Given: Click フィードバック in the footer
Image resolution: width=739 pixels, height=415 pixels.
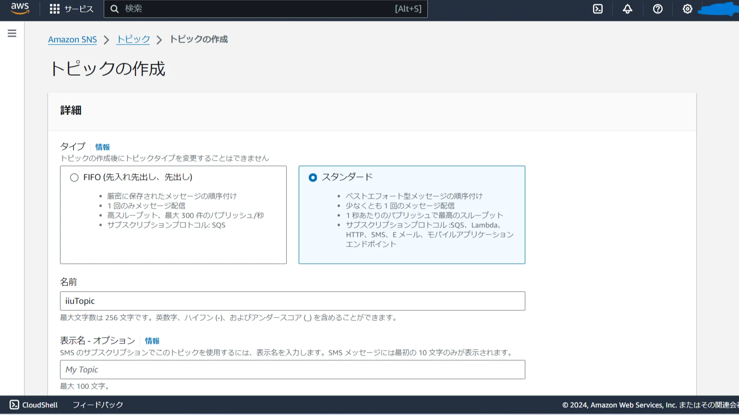Looking at the screenshot, I should (x=98, y=405).
